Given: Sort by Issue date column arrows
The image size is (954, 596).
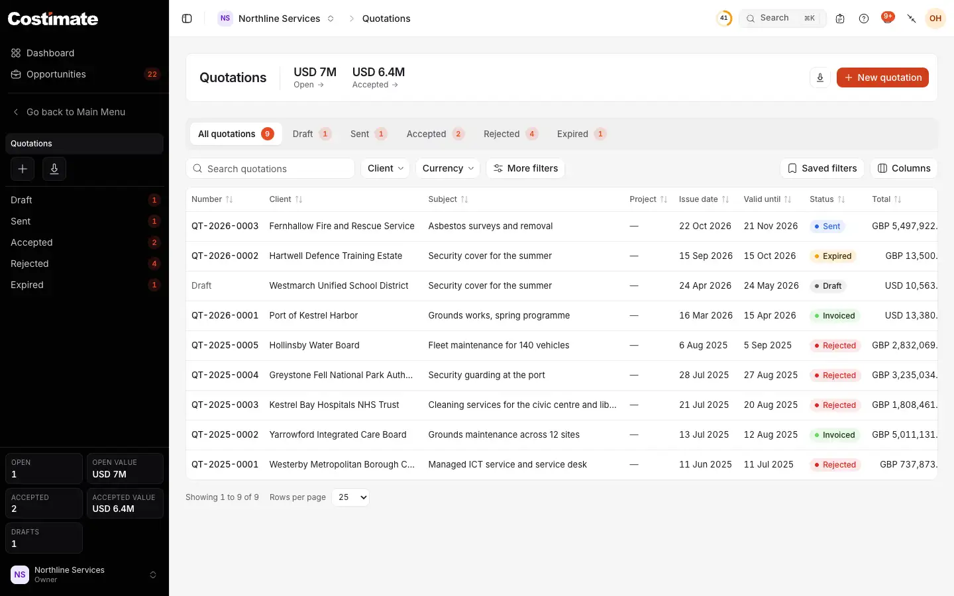Looking at the screenshot, I should pyautogui.click(x=725, y=199).
